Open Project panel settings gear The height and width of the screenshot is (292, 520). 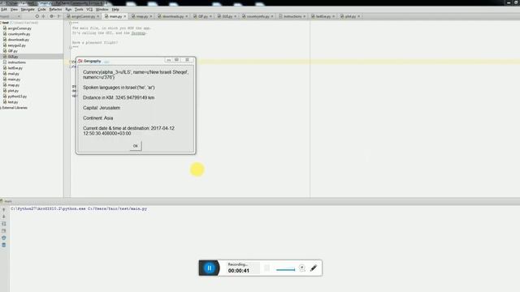(x=51, y=16)
